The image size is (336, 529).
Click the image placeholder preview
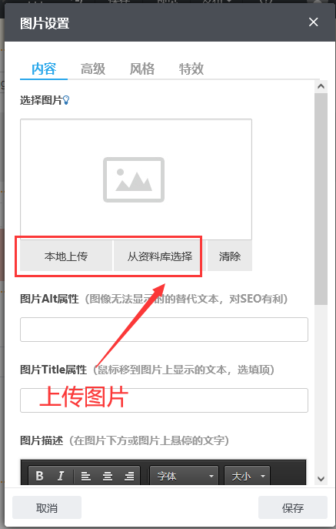point(136,179)
